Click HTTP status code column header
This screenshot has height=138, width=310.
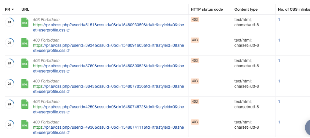point(207,9)
